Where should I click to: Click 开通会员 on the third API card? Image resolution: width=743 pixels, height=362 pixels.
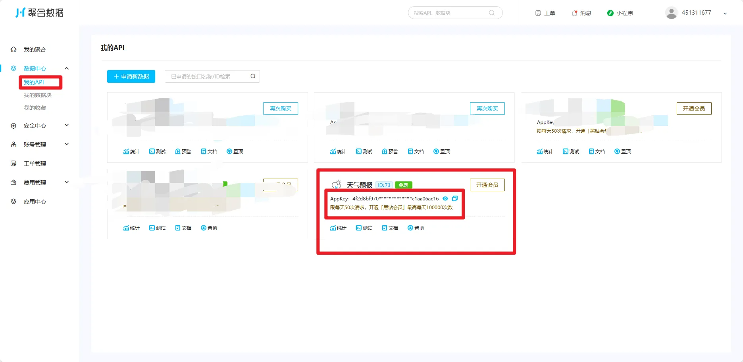click(x=694, y=109)
